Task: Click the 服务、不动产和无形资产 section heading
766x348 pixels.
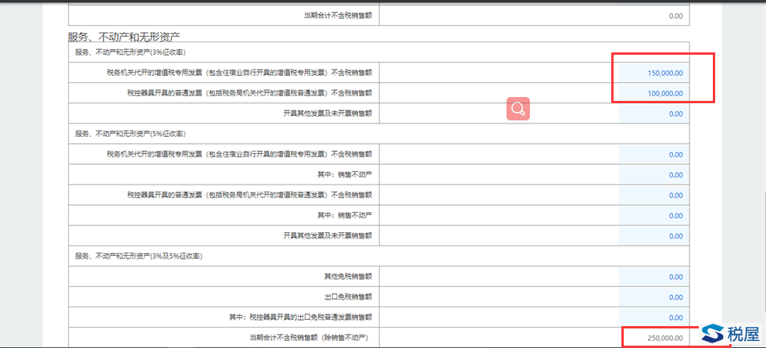Action: point(124,36)
